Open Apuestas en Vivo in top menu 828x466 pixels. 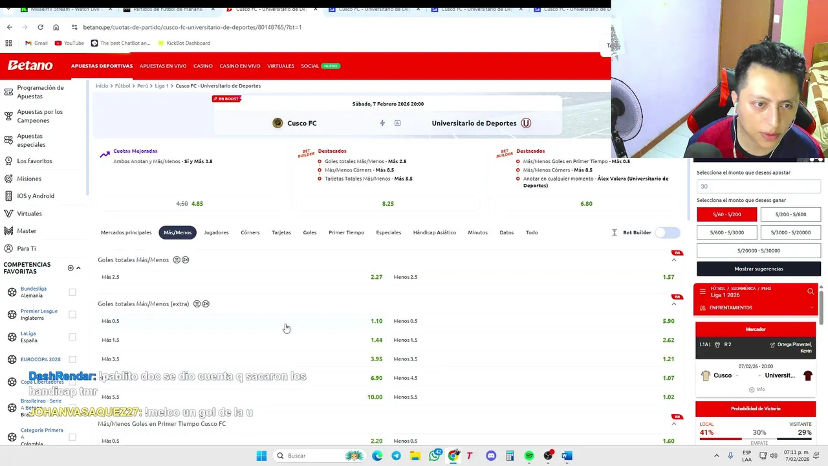(x=163, y=66)
